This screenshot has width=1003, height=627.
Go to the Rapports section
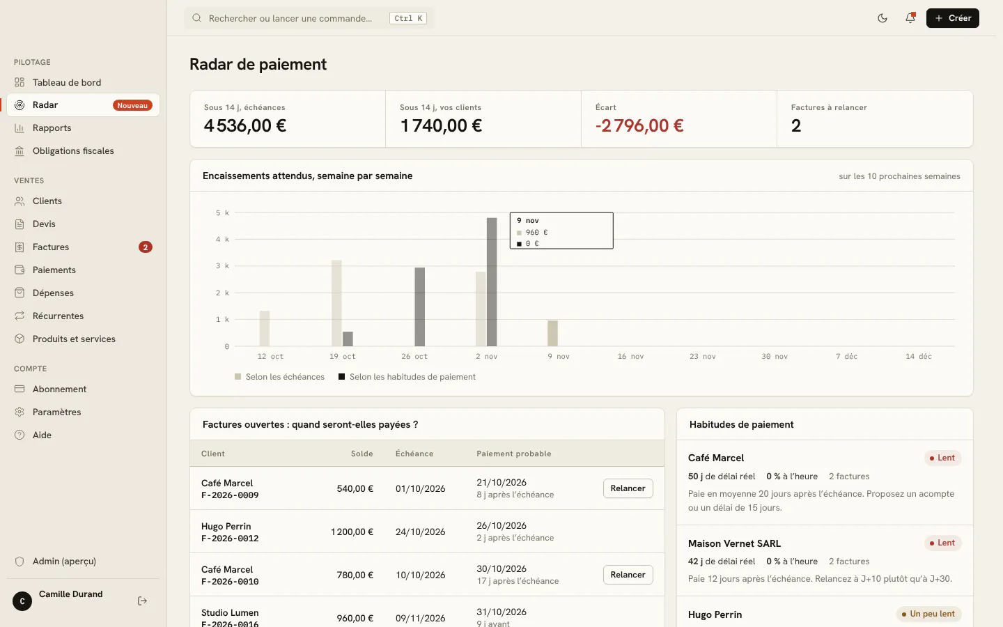84,128
